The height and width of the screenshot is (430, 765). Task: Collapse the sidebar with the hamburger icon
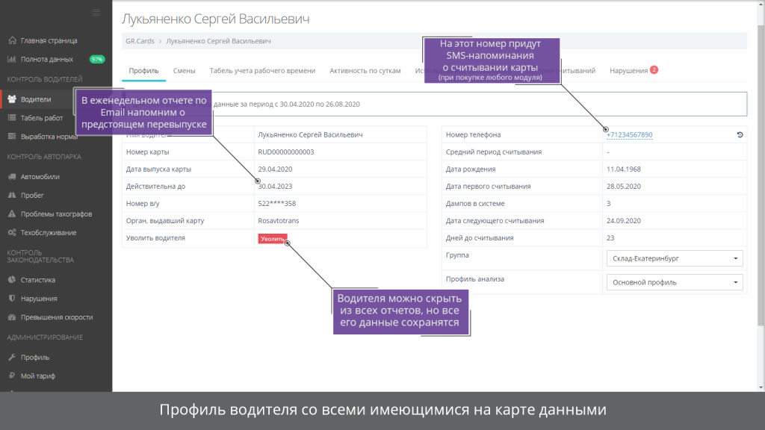coord(96,12)
